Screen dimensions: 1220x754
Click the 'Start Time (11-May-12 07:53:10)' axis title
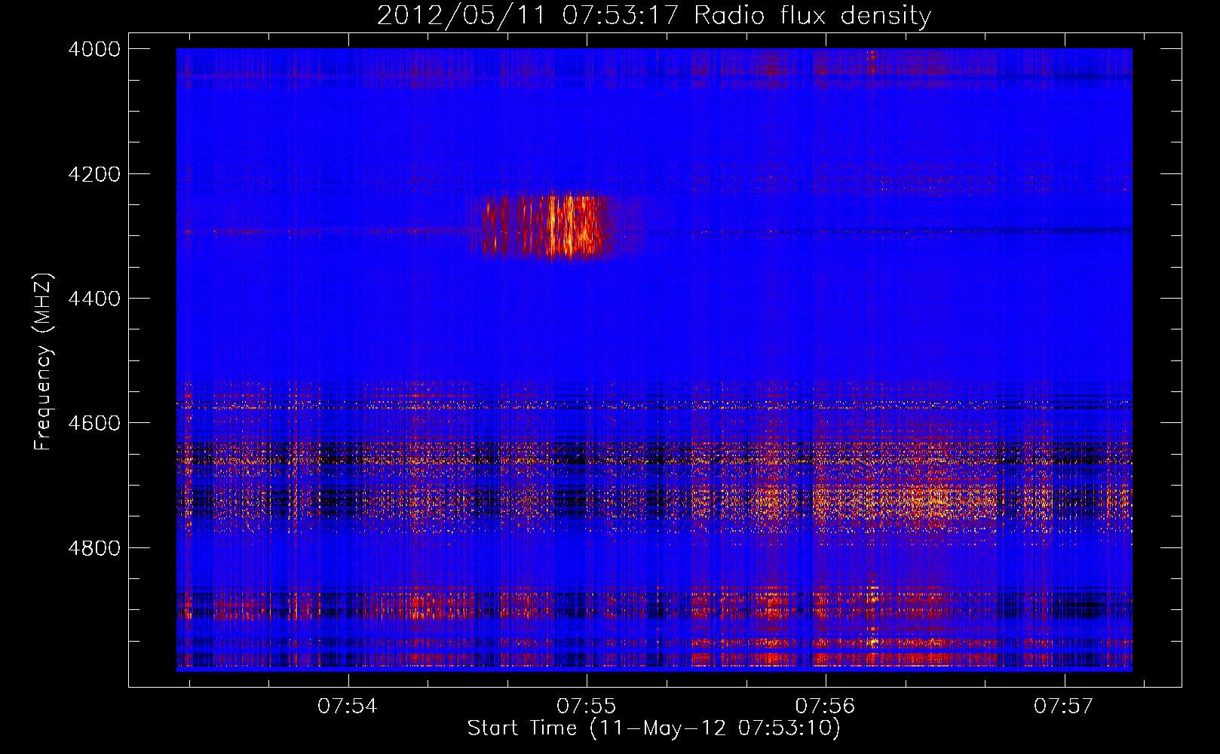pyautogui.click(x=654, y=728)
